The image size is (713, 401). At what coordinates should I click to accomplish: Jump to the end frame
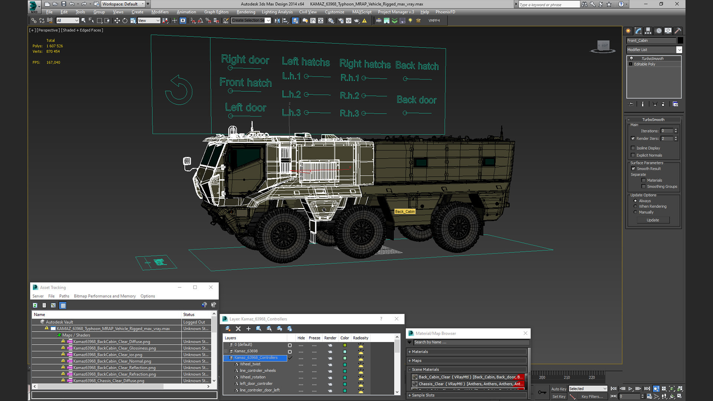[x=647, y=389]
